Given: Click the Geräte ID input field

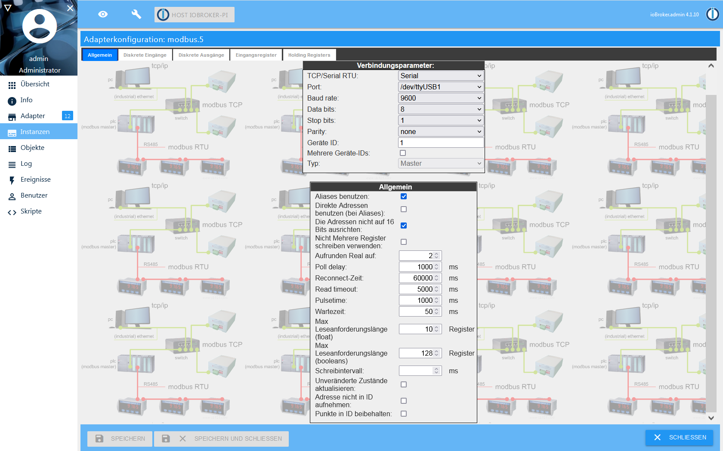Looking at the screenshot, I should point(441,143).
